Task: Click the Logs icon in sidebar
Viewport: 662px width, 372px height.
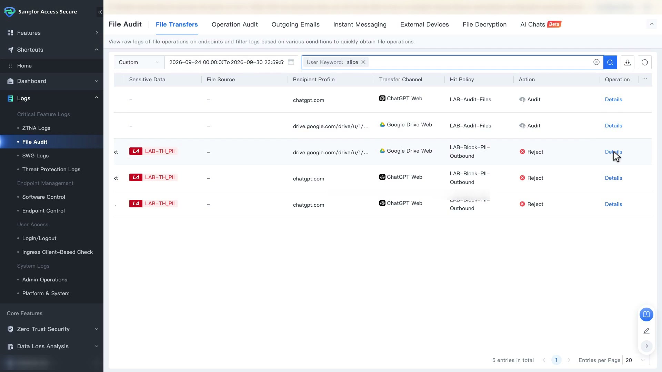Action: click(x=10, y=99)
